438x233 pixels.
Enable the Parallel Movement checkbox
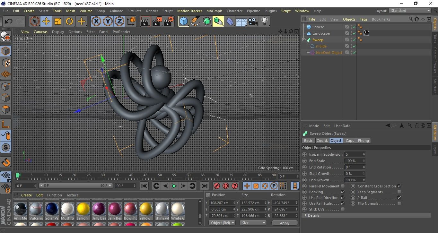click(x=343, y=186)
